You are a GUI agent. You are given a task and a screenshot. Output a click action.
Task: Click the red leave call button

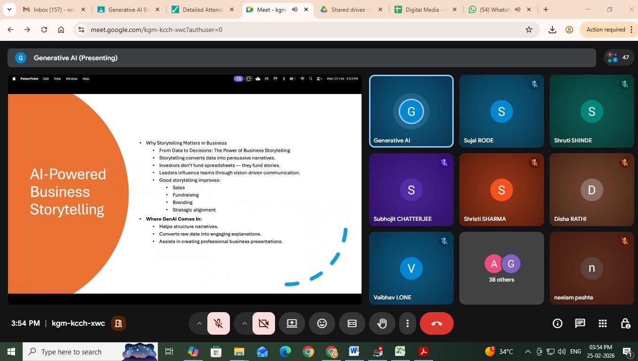(436, 323)
